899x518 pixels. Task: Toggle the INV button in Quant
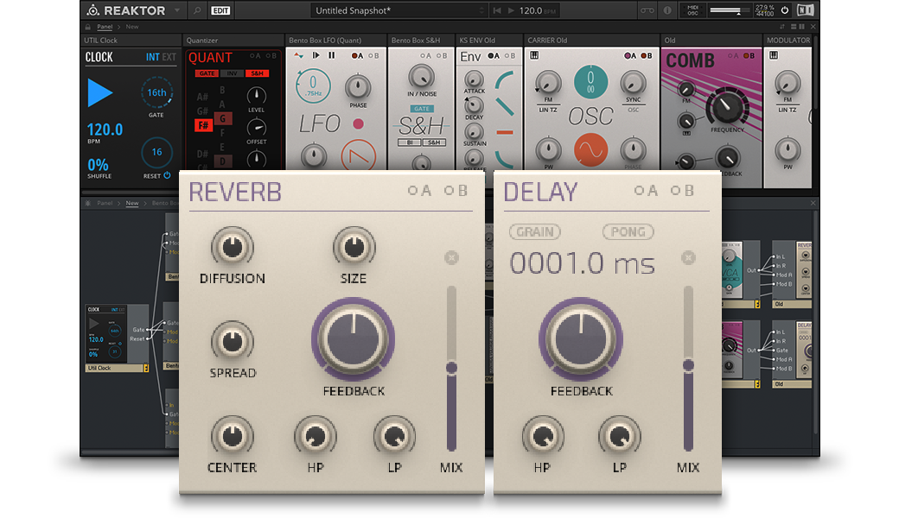click(233, 73)
